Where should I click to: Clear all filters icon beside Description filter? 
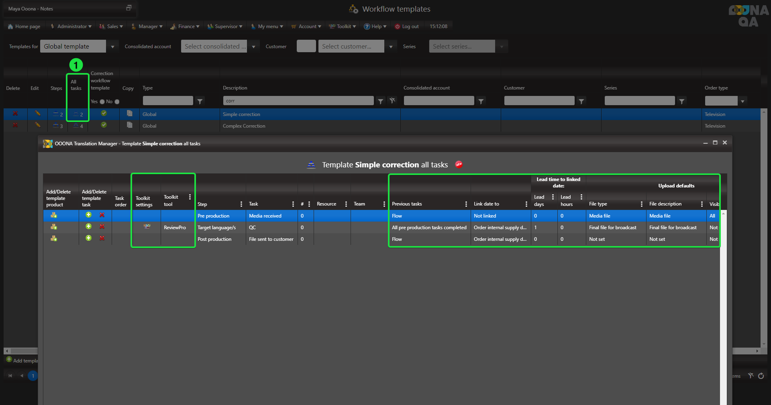point(392,101)
